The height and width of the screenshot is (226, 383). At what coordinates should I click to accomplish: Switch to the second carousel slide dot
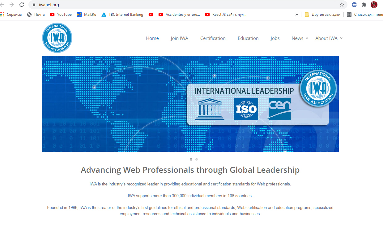(197, 159)
